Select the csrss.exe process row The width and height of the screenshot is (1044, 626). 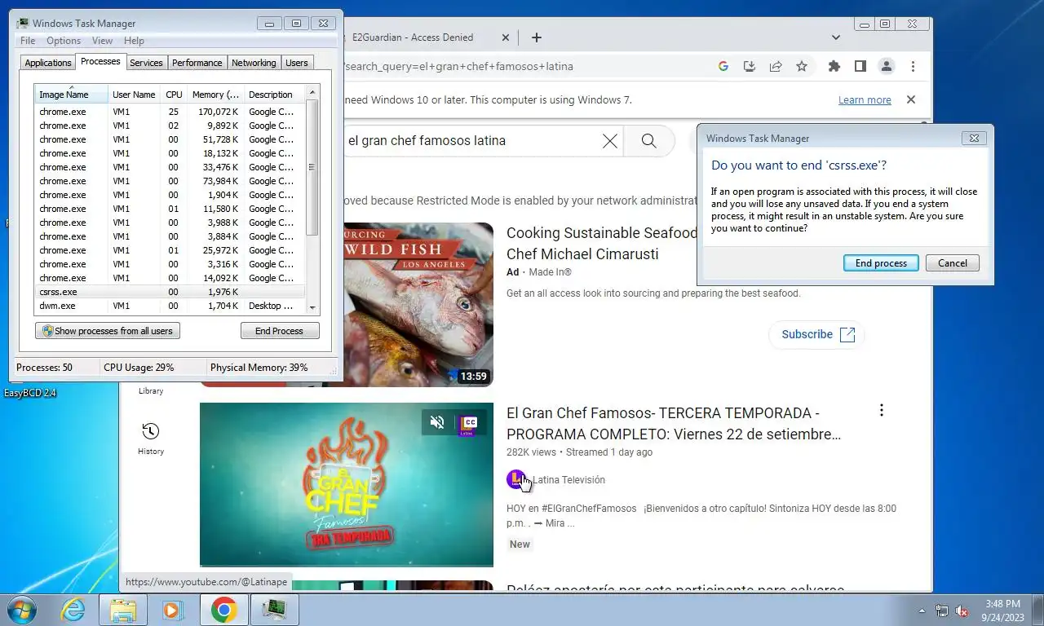click(x=170, y=292)
